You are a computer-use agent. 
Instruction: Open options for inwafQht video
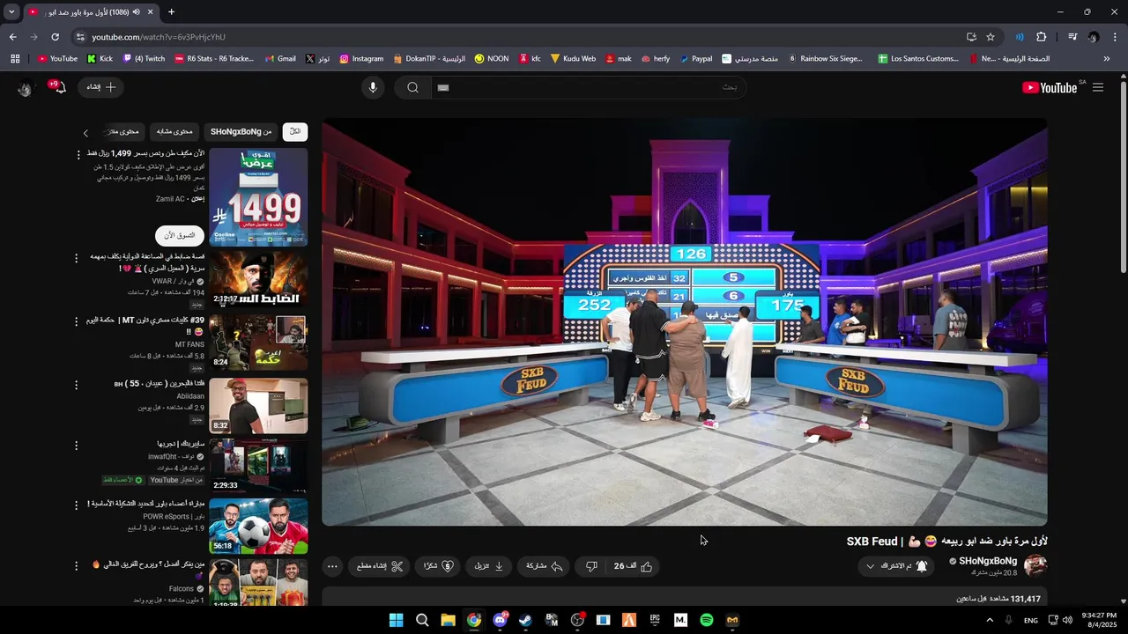click(x=76, y=446)
